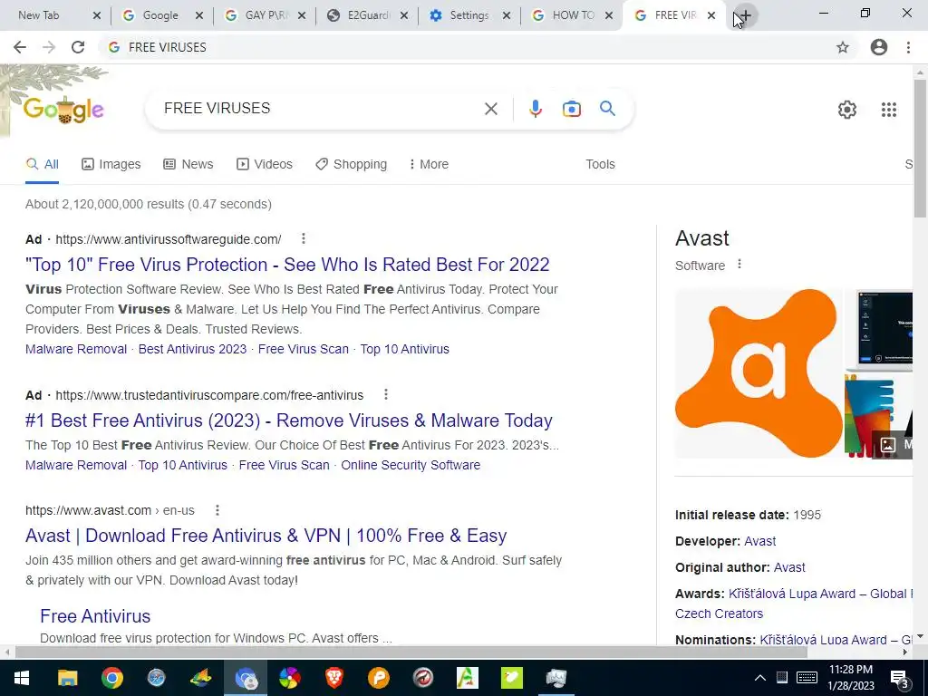Open #1 Best Free Antivirus (2023) ad link
The height and width of the screenshot is (696, 928).
coord(289,420)
